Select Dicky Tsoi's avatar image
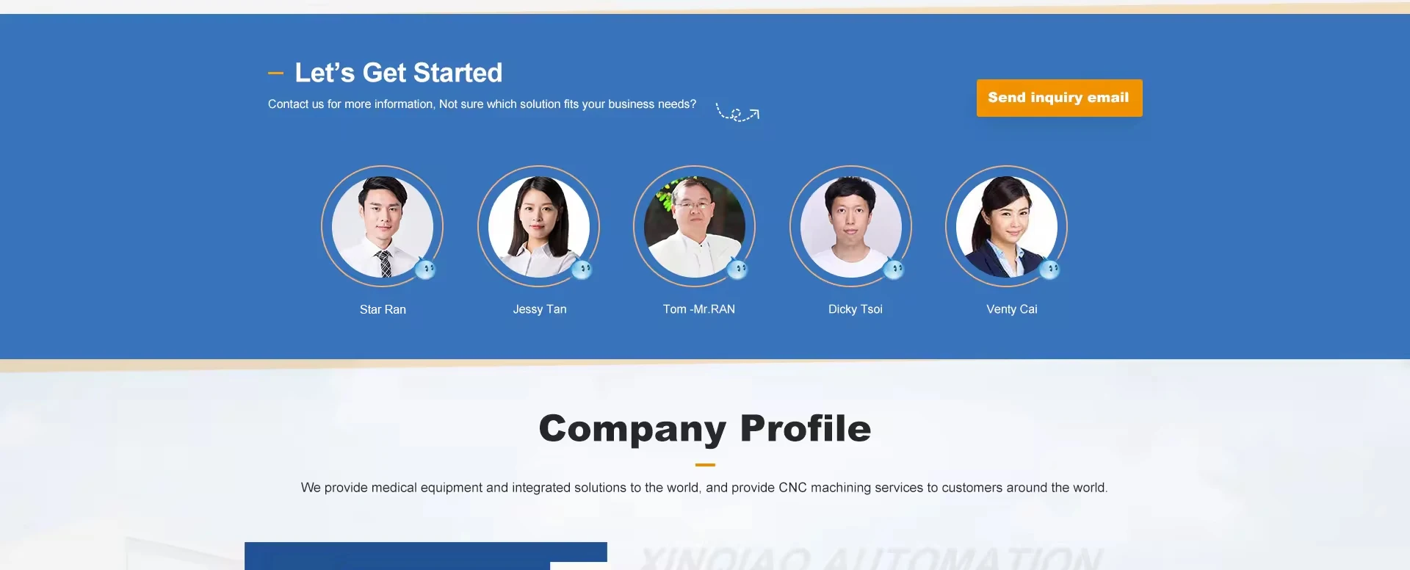Image resolution: width=1410 pixels, height=570 pixels. point(851,226)
